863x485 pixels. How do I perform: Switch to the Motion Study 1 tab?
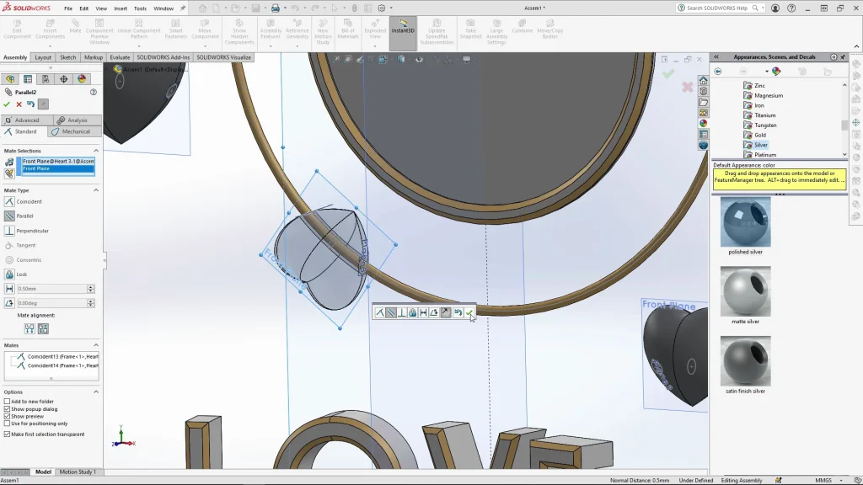77,472
